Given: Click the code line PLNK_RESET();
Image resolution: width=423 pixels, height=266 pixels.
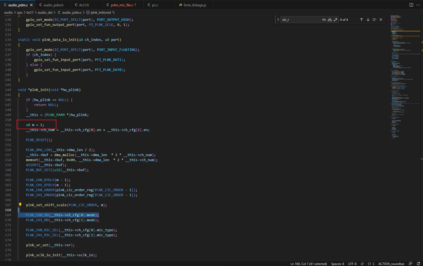Looking at the screenshot, I should 39,140.
